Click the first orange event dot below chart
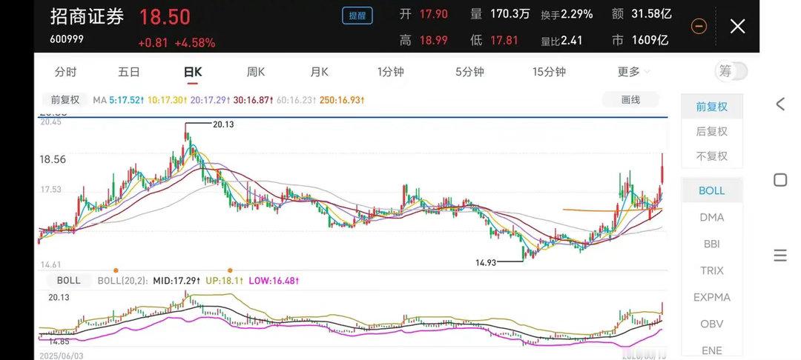The height and width of the screenshot is (360, 801). click(x=116, y=270)
